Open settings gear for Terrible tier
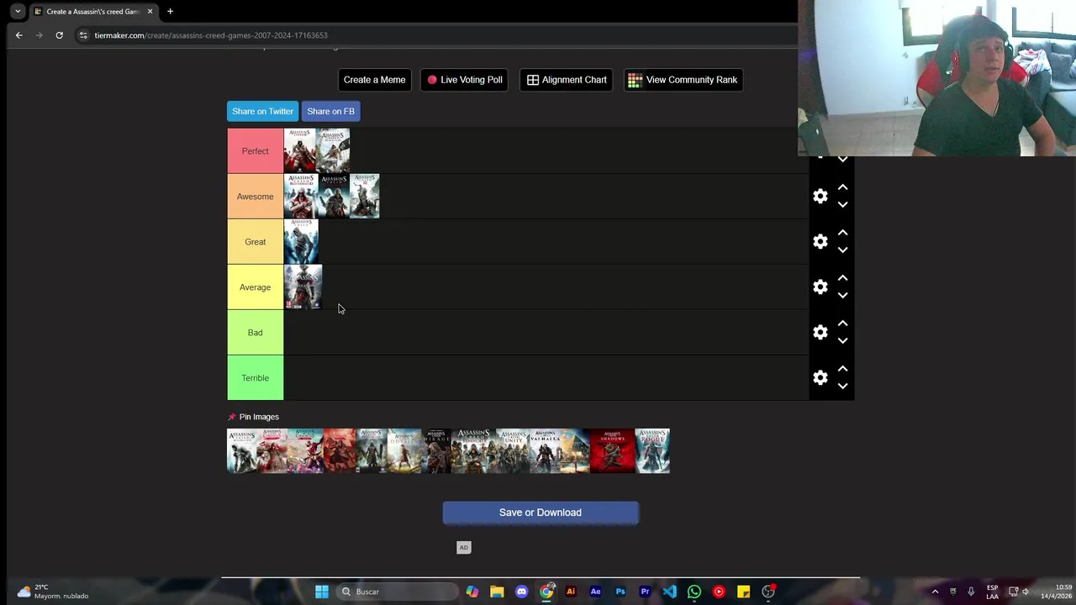This screenshot has height=605, width=1076. coord(820,378)
